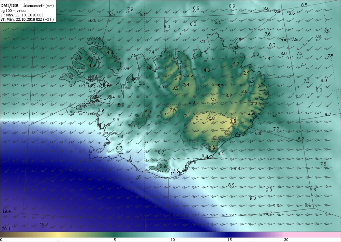
Task: Click the 3.6 value on the map
Action: click(x=244, y=91)
